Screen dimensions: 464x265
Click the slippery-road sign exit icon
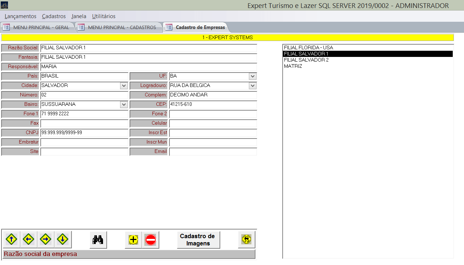pos(246,240)
